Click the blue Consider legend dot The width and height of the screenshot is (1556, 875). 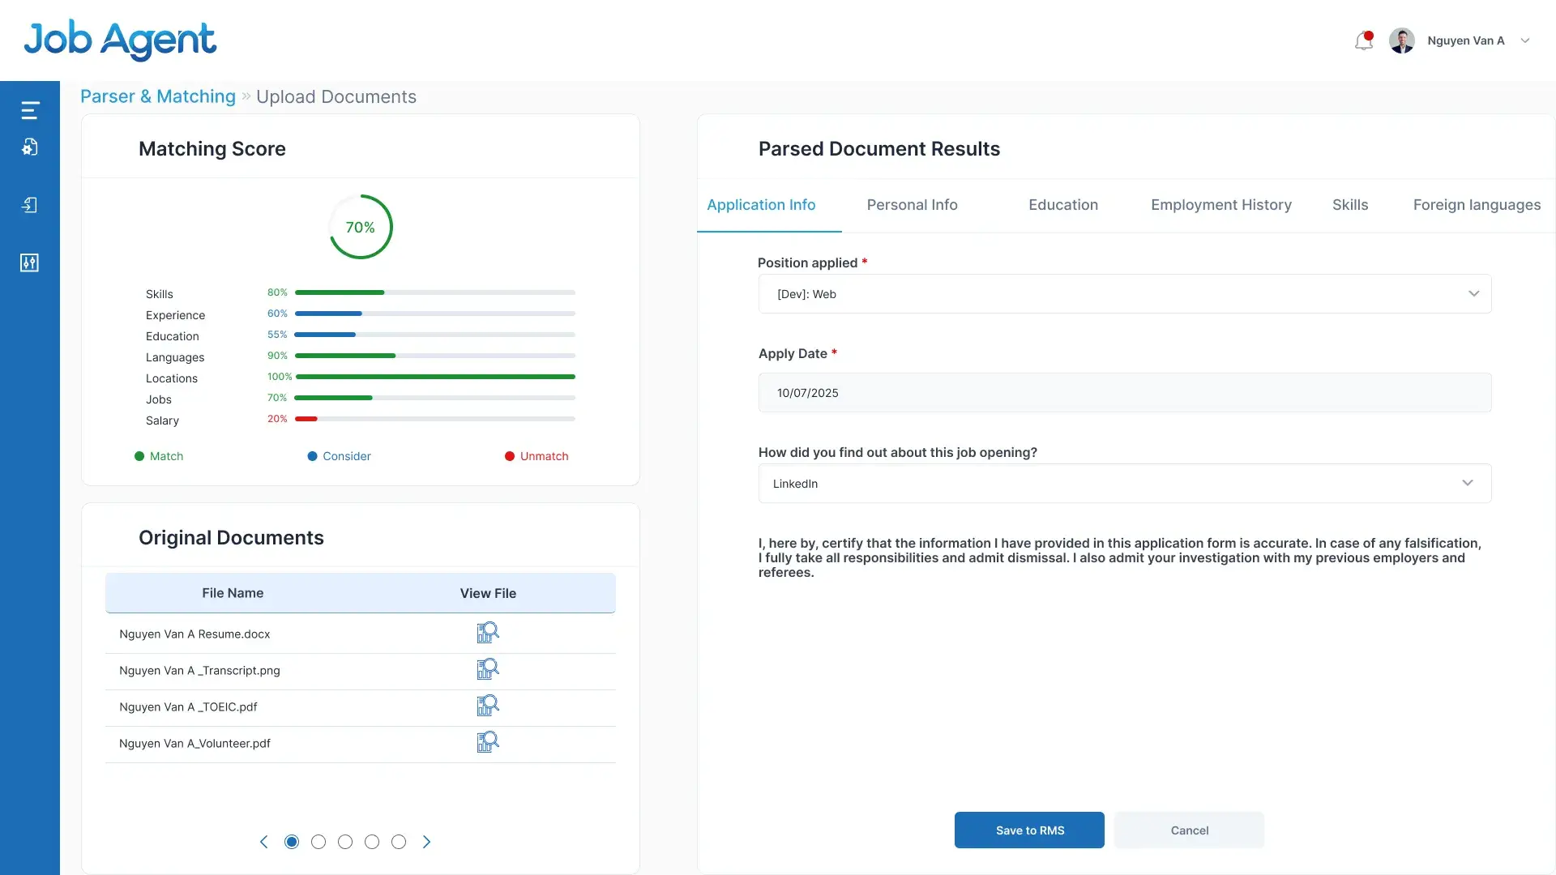[312, 456]
